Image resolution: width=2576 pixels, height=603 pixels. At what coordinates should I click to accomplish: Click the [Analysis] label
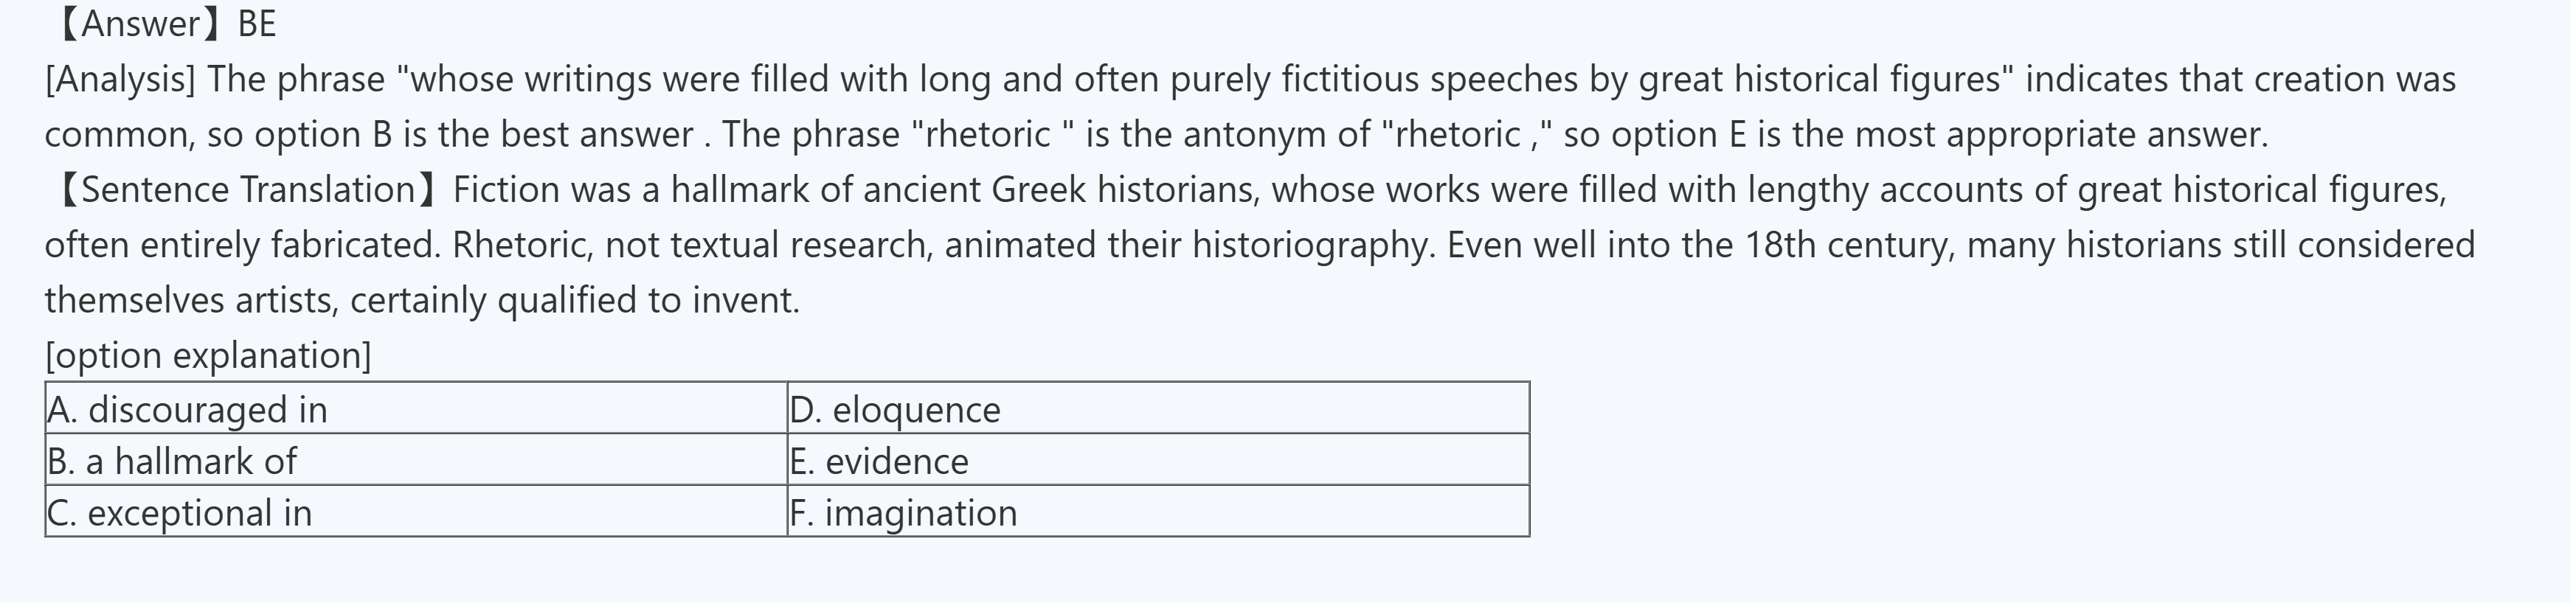point(120,80)
